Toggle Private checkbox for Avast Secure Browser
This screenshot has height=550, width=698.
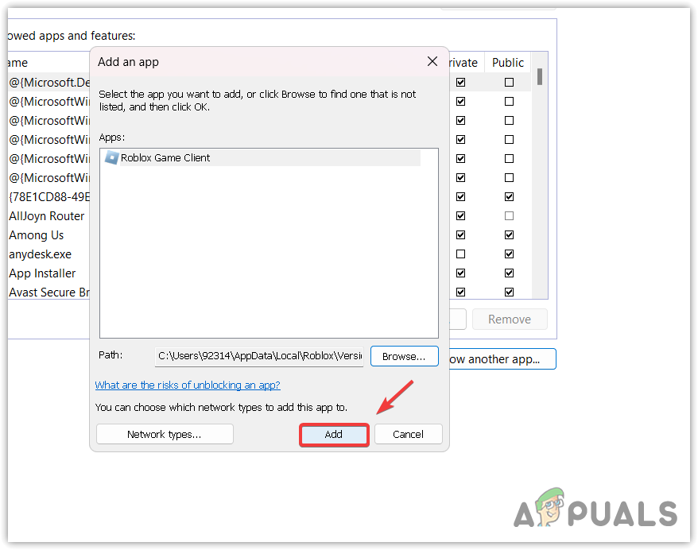pos(460,292)
